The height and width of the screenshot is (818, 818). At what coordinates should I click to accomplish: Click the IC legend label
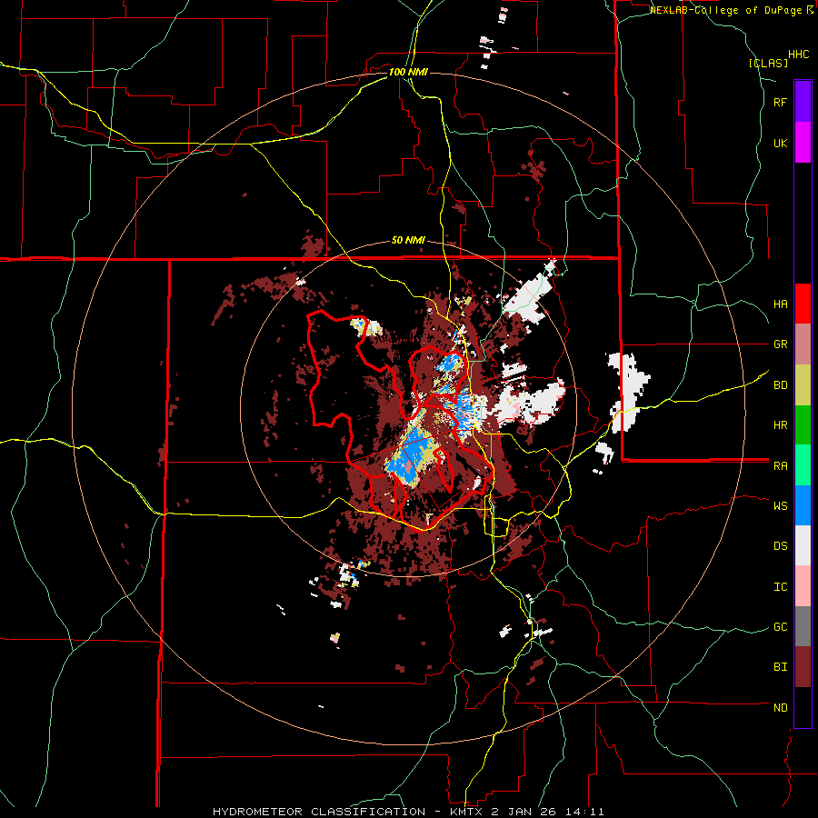781,587
